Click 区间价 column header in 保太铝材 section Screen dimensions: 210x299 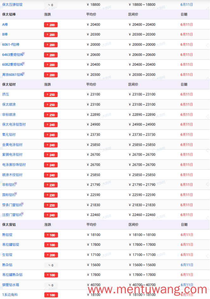click(133, 84)
